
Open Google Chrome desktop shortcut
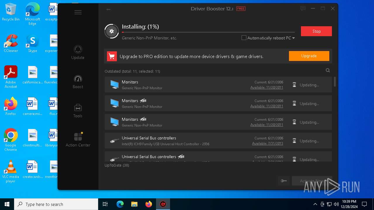pos(11,140)
